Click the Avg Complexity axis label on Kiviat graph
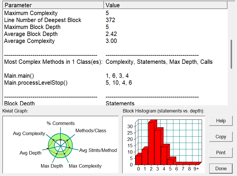237x176 pixels. point(29,134)
